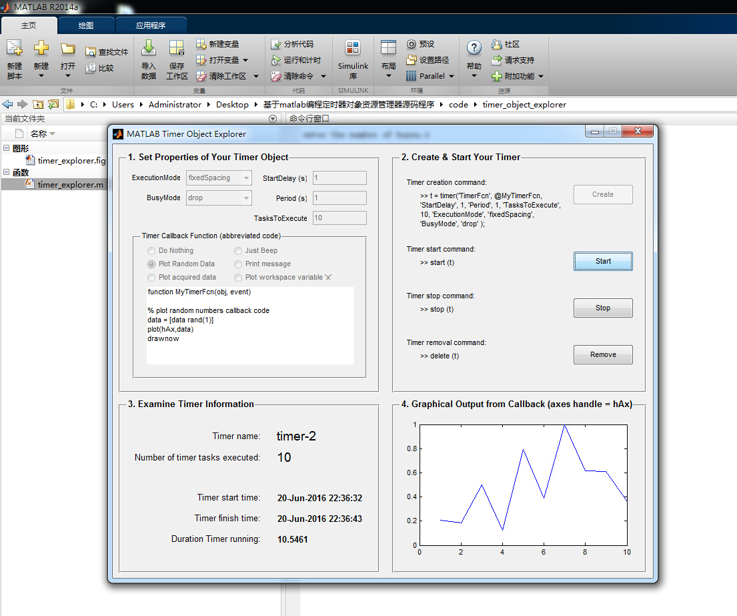This screenshot has height=616, width=737.
Task: Click the 命令行窗口 panel title
Action: tap(309, 119)
